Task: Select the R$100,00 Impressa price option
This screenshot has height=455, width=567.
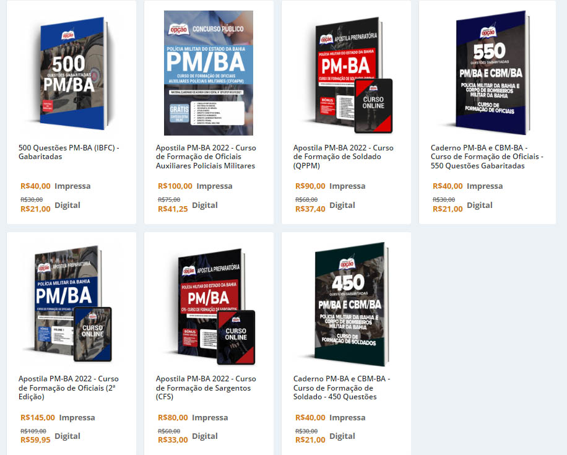Action: pyautogui.click(x=195, y=186)
